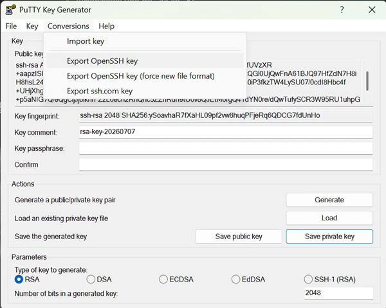The height and width of the screenshot is (308, 386).
Task: Open the Help menu
Action: [x=106, y=26]
